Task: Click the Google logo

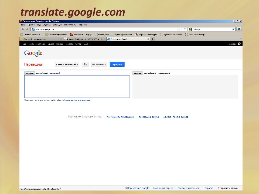Action: 33,53
